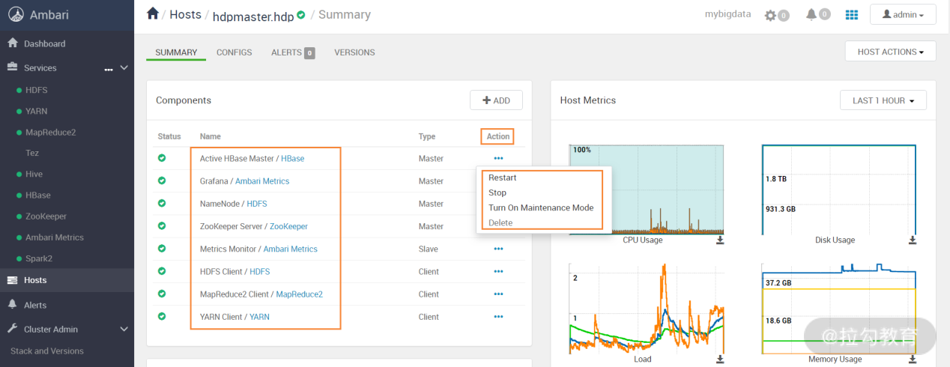Select Restart from the action menu

(x=503, y=178)
